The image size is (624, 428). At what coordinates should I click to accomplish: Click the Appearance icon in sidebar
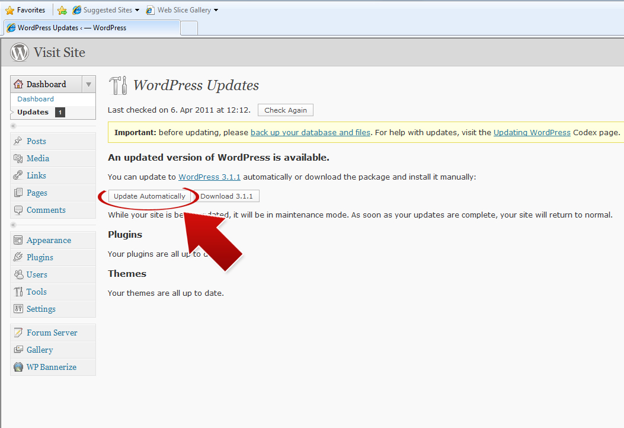click(x=18, y=240)
